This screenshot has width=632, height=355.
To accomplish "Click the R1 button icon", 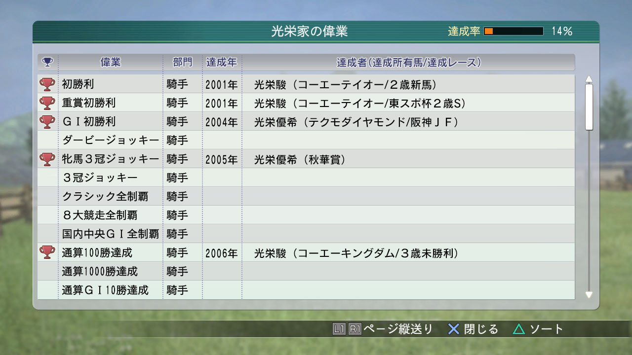I will pos(355,329).
